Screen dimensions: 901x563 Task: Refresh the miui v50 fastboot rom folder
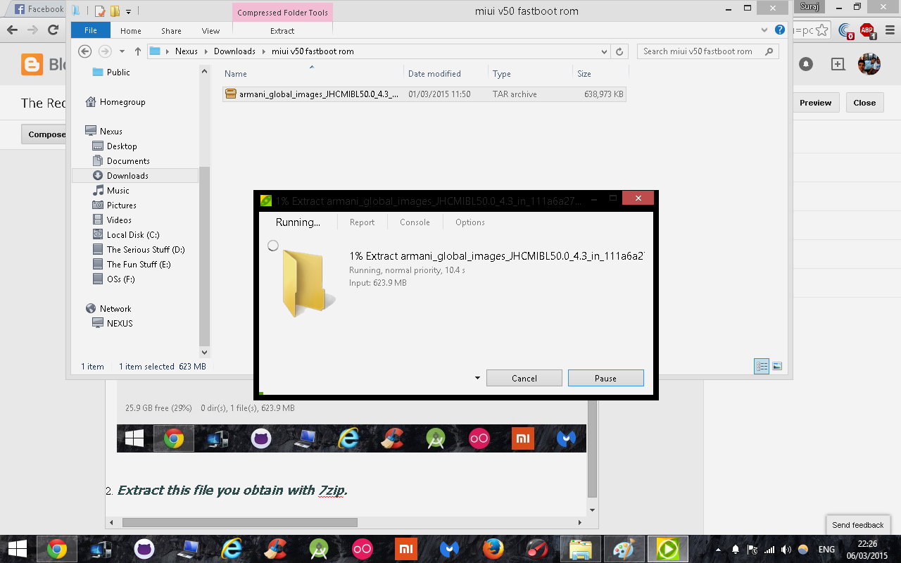619,51
